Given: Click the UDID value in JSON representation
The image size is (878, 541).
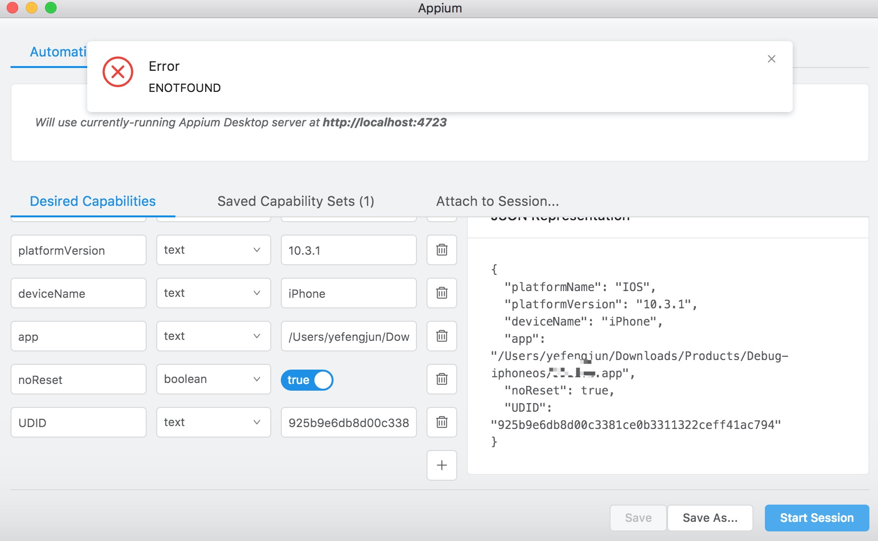Looking at the screenshot, I should (x=636, y=425).
